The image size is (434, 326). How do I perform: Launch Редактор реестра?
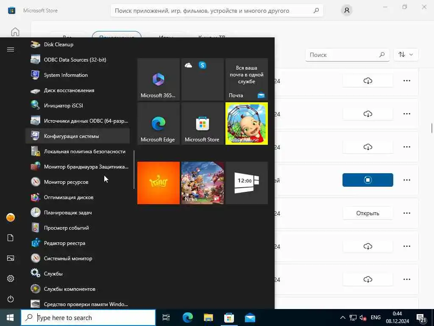(x=78, y=243)
